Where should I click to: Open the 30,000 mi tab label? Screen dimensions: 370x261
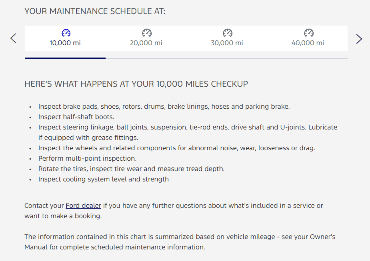[x=227, y=43]
